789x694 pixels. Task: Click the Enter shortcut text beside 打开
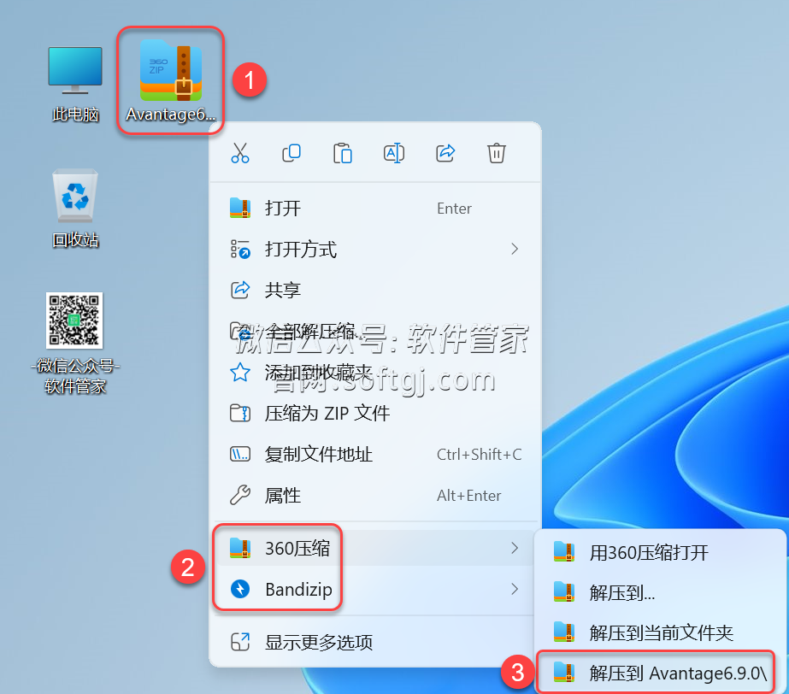click(x=455, y=209)
